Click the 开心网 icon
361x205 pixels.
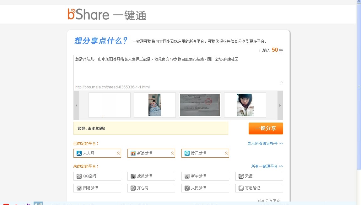(x=133, y=188)
